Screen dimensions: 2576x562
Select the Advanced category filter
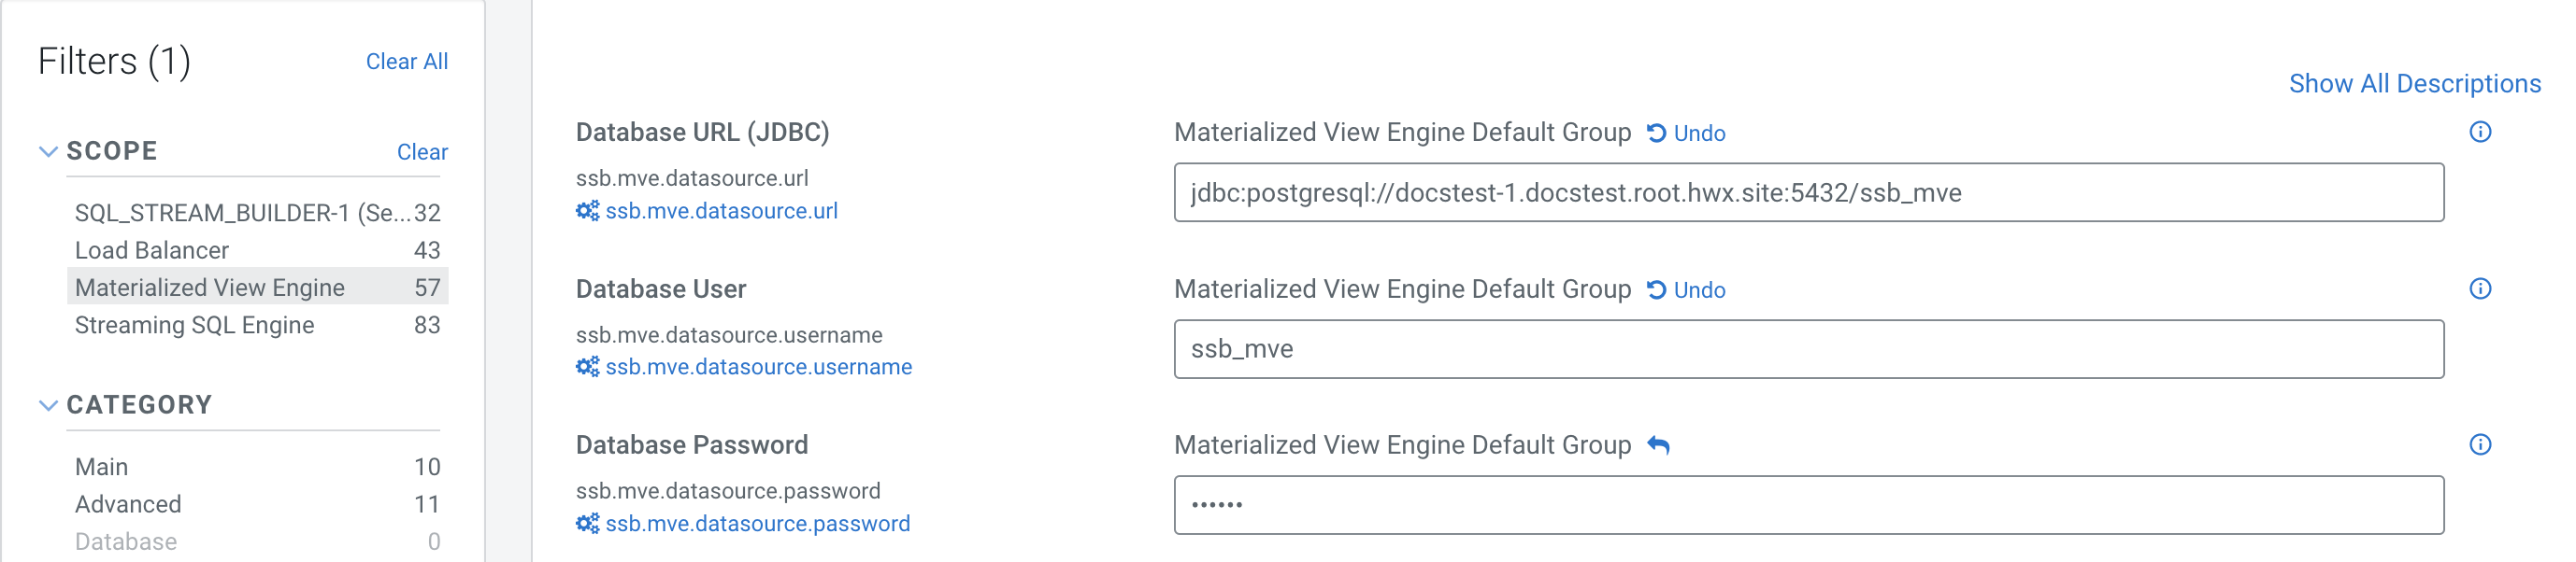click(x=128, y=503)
